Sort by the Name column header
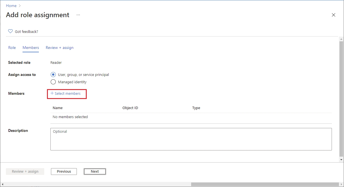344x187 pixels. (x=58, y=108)
